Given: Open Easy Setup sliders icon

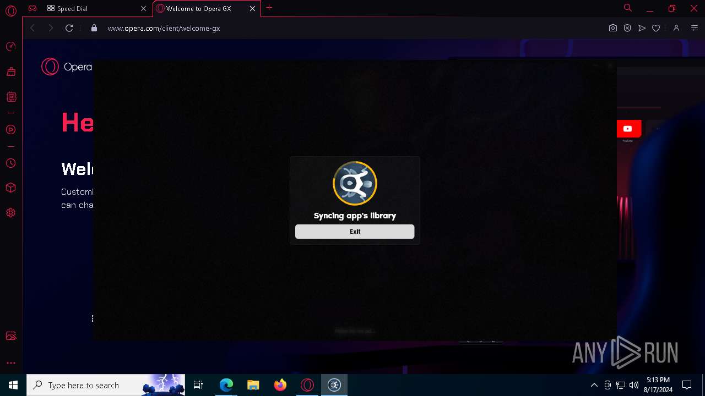Looking at the screenshot, I should coord(694,28).
